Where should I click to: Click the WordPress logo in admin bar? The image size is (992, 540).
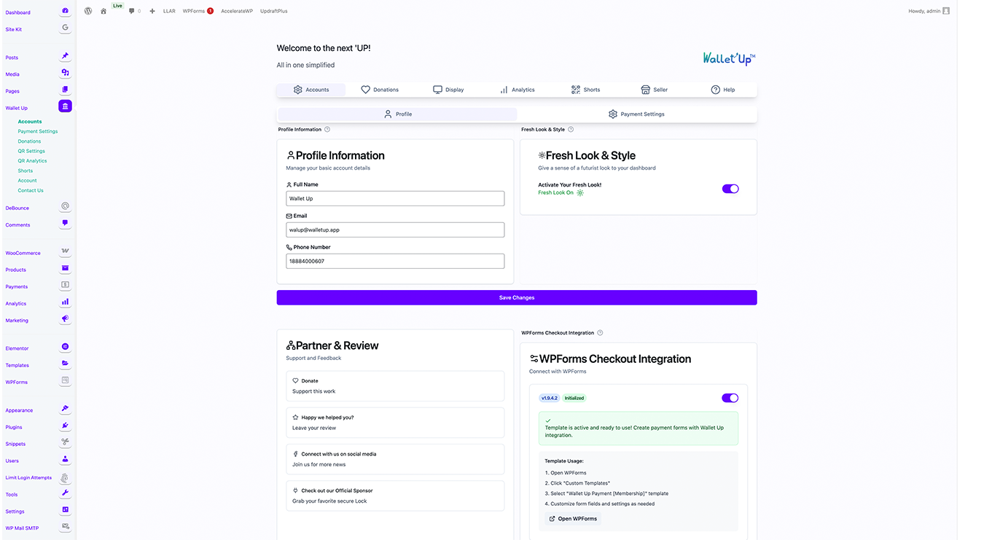coord(88,11)
